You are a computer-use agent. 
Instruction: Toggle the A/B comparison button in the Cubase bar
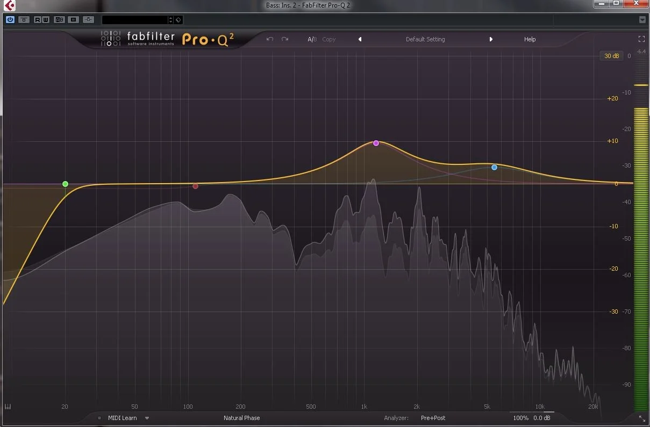point(60,20)
